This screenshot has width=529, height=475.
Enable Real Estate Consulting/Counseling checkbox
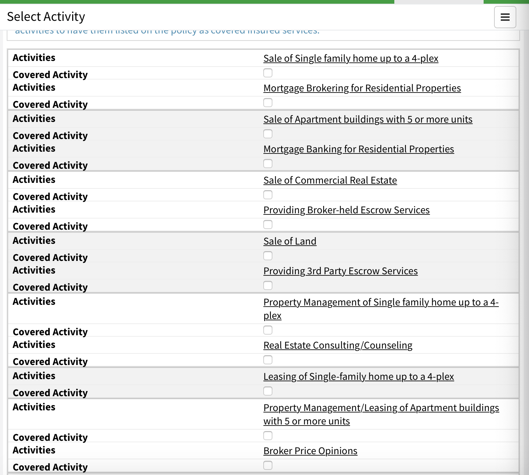[268, 360]
